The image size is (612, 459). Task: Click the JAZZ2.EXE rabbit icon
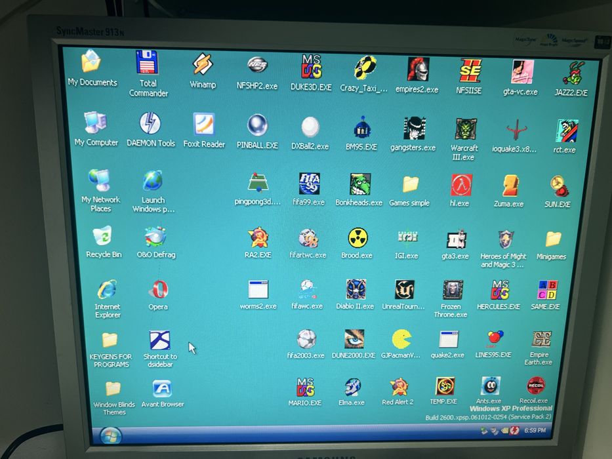point(573,73)
